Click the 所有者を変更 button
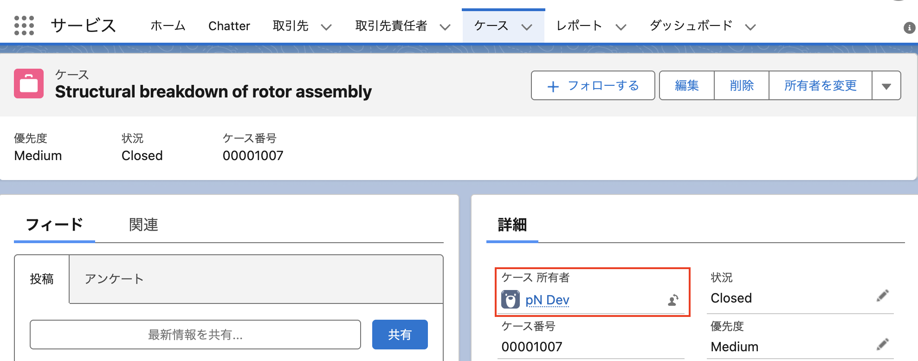Image resolution: width=918 pixels, height=361 pixels. pos(821,85)
